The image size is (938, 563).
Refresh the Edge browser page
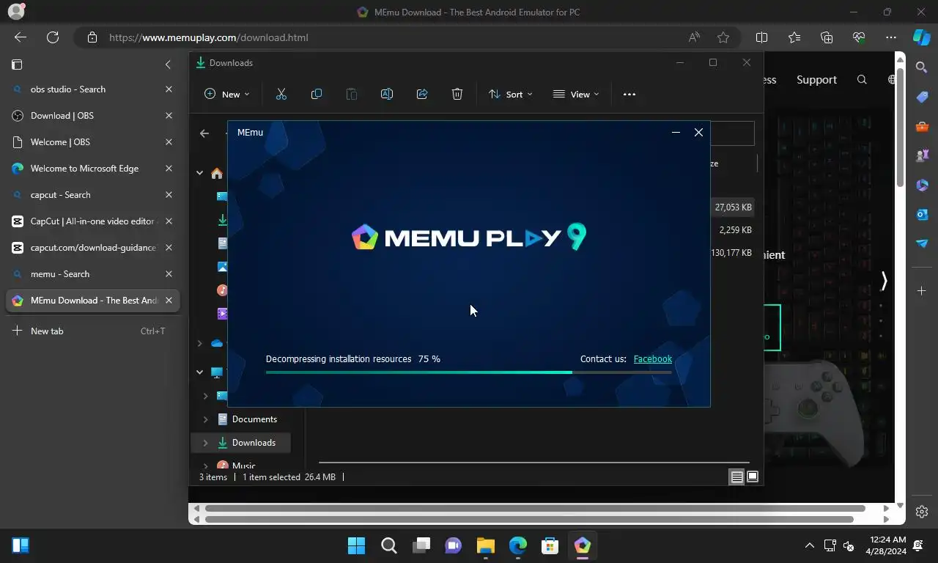pyautogui.click(x=53, y=37)
